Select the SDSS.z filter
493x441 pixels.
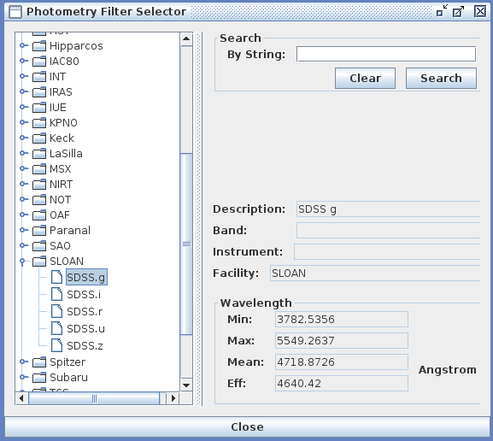point(85,346)
